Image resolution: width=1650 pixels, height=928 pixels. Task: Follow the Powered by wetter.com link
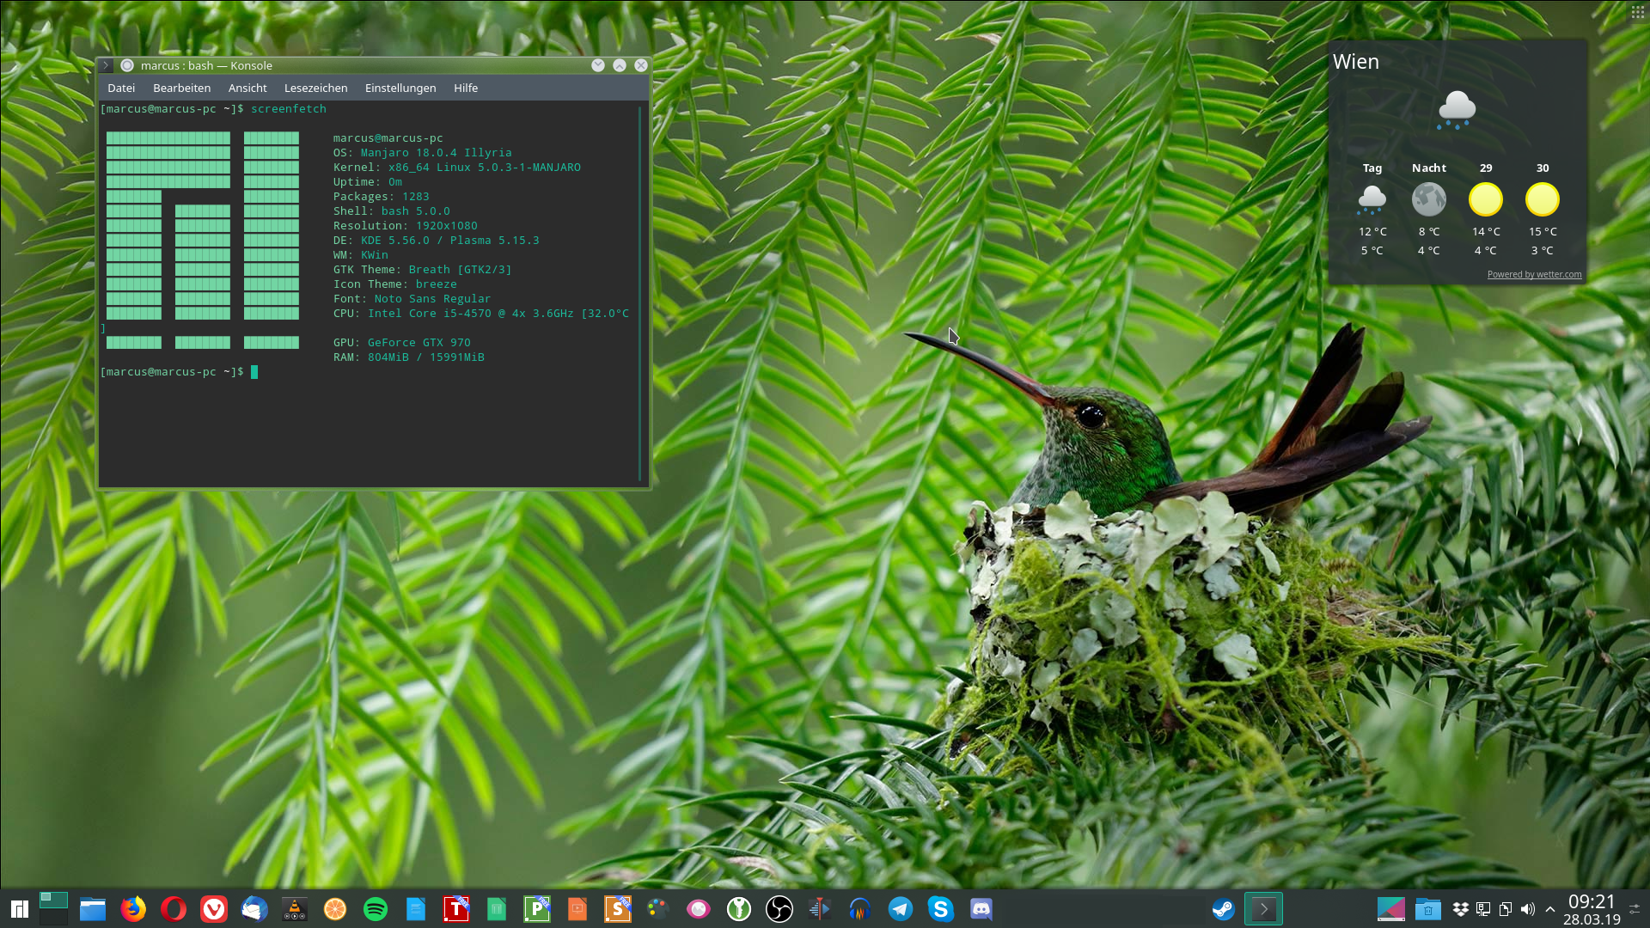pyautogui.click(x=1534, y=274)
